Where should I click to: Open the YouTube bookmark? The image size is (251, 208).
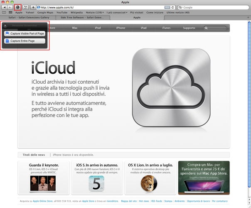tap(62, 12)
